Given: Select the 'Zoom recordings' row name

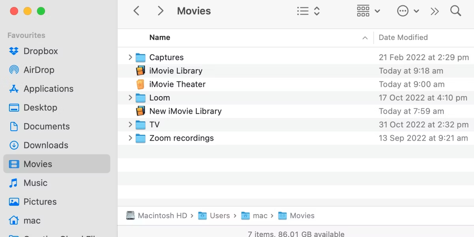Looking at the screenshot, I should [x=181, y=138].
